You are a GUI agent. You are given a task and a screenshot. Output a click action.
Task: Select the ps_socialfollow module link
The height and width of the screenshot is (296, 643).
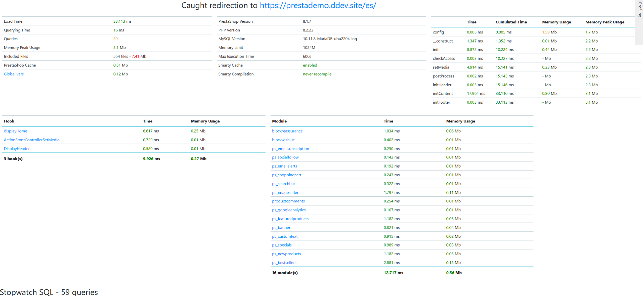coord(285,157)
